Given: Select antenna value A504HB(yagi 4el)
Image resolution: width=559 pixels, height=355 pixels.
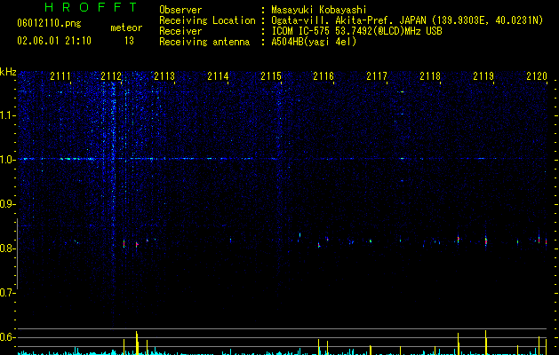Looking at the screenshot, I should tap(314, 42).
